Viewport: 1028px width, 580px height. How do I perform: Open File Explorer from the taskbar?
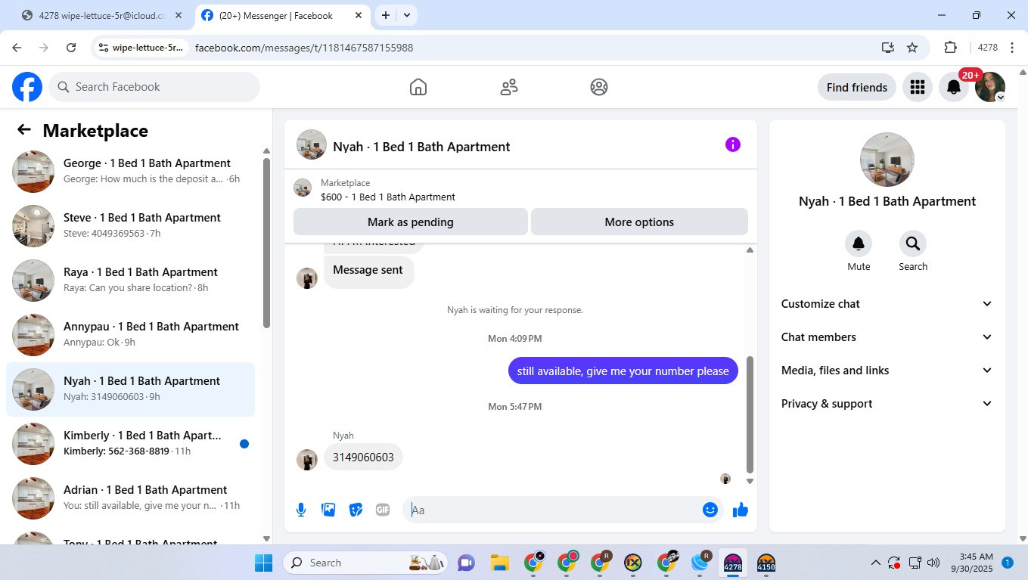click(x=499, y=563)
